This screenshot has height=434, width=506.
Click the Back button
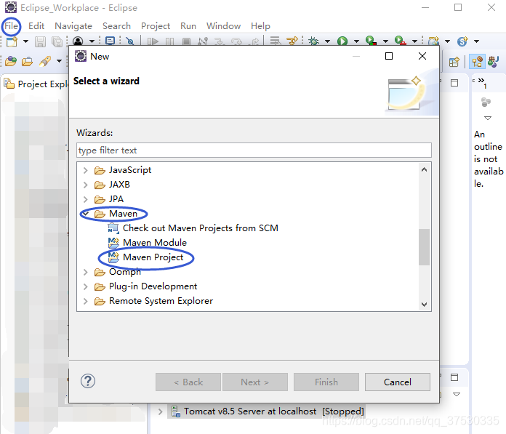tap(188, 382)
